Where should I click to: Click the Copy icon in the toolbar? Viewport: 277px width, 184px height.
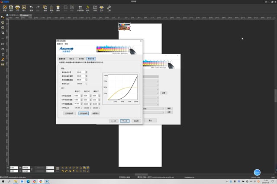(x=45, y=7)
